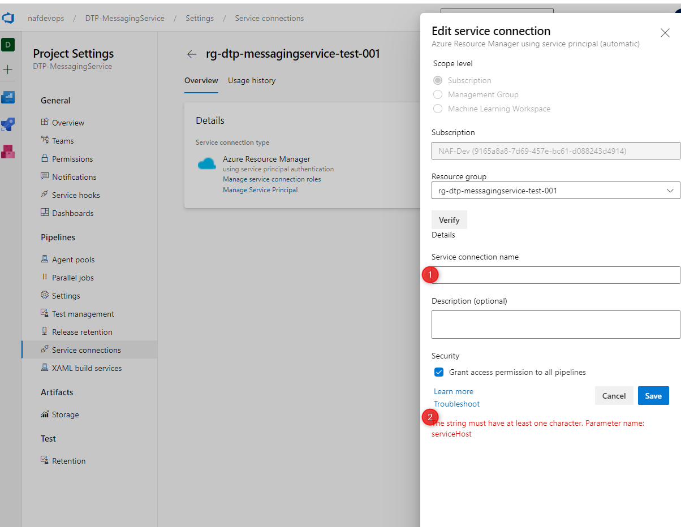Open Manage Service Principal link
Viewport: 681px width, 527px height.
pos(260,190)
